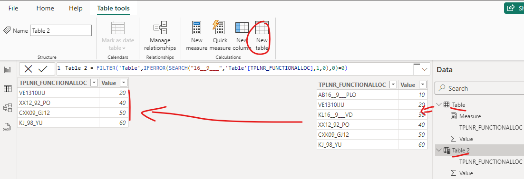
Task: Select left-table cell KJ_98_YU
Action: click(x=58, y=123)
